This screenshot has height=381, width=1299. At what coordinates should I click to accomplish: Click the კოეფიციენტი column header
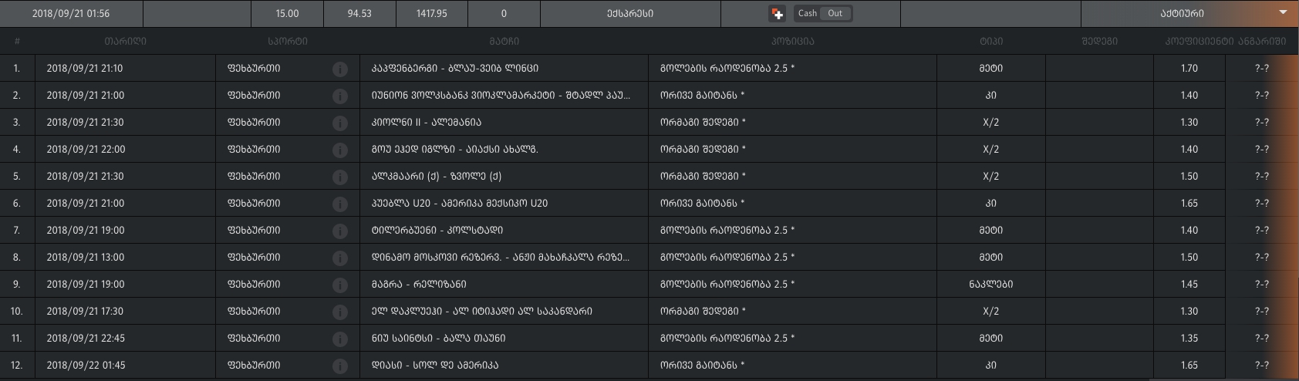point(1199,41)
